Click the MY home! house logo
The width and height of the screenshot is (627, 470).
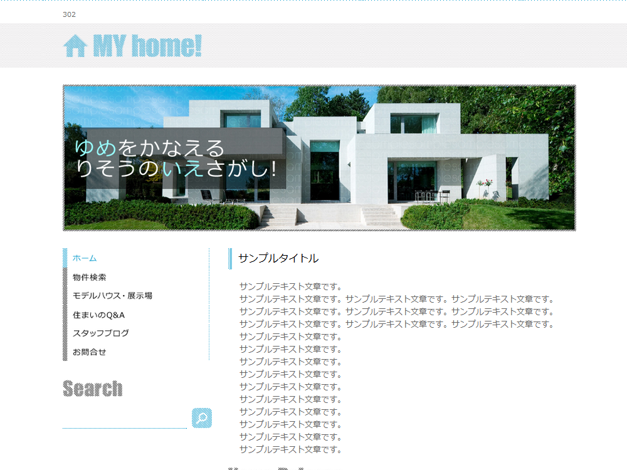(132, 46)
